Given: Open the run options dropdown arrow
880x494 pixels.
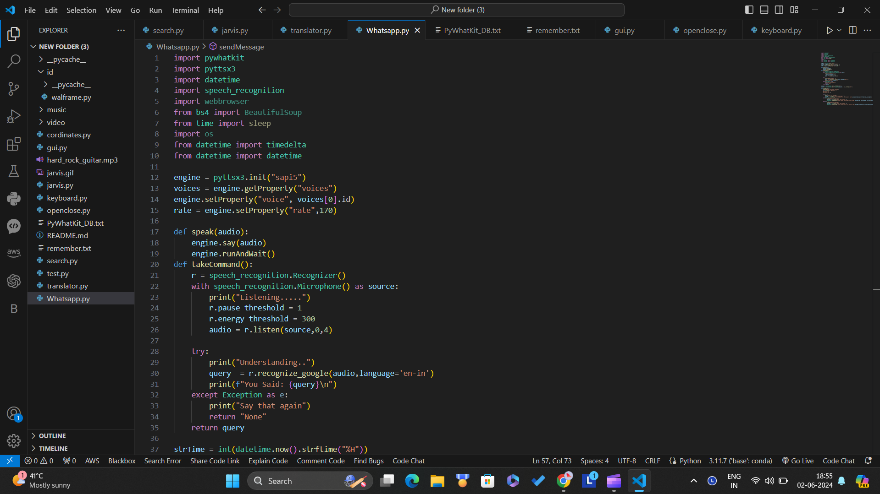Looking at the screenshot, I should [x=839, y=30].
